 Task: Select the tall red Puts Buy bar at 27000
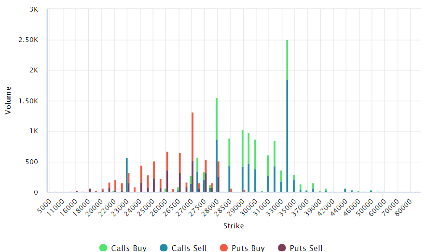193,137
